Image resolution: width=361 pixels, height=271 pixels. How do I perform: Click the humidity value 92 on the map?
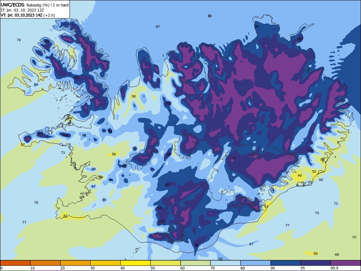coord(84,135)
